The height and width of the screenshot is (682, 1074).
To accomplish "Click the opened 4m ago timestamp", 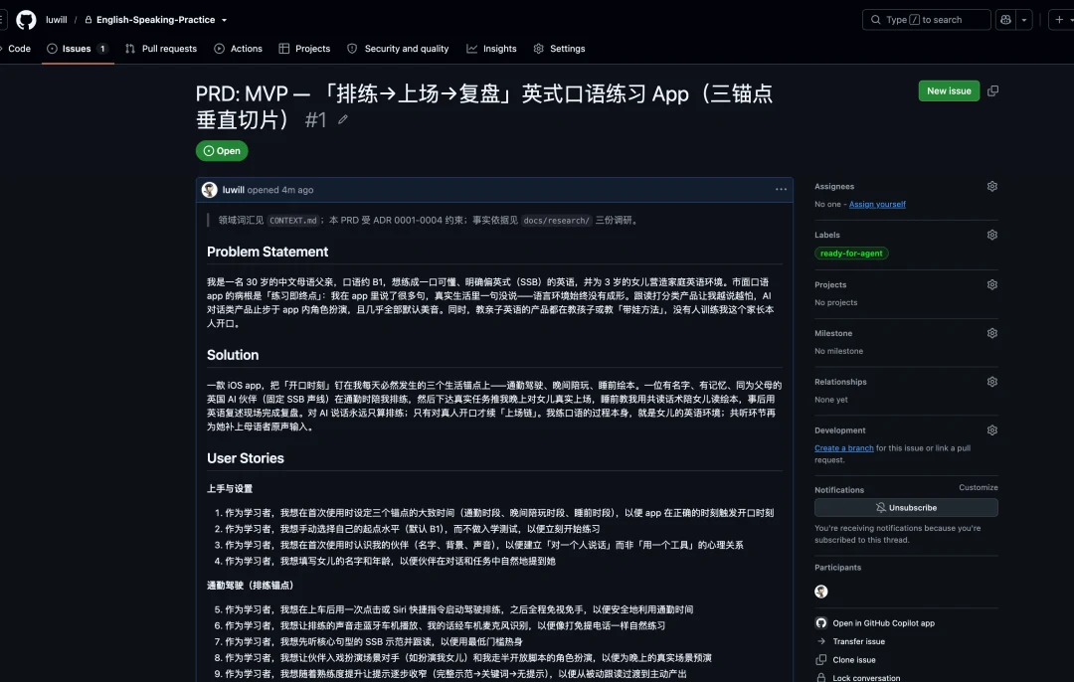I will click(280, 190).
